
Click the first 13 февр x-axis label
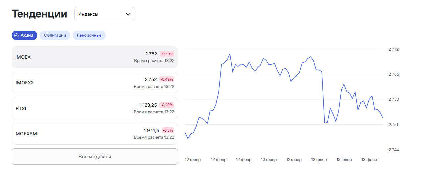tap(344, 160)
